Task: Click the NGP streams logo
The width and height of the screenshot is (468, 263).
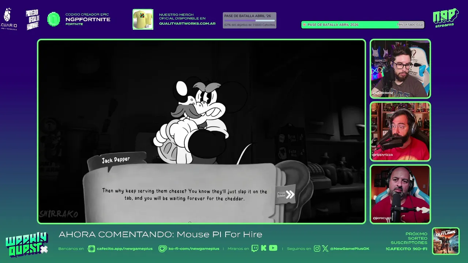Action: pyautogui.click(x=445, y=18)
